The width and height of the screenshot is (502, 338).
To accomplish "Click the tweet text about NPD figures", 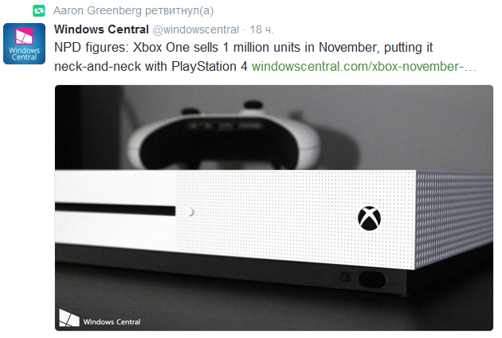I will (x=243, y=57).
